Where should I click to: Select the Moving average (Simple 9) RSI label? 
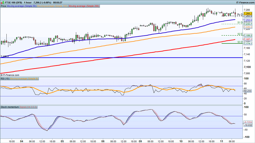pos(24,79)
